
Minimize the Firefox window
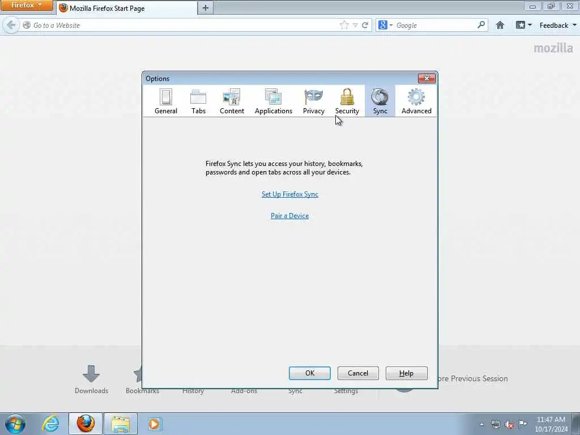click(532, 6)
